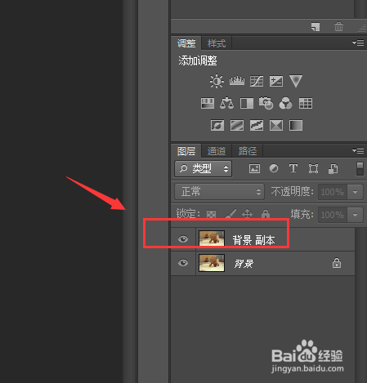
Task: Open the 调整 panel flyout menu
Action: (x=358, y=42)
